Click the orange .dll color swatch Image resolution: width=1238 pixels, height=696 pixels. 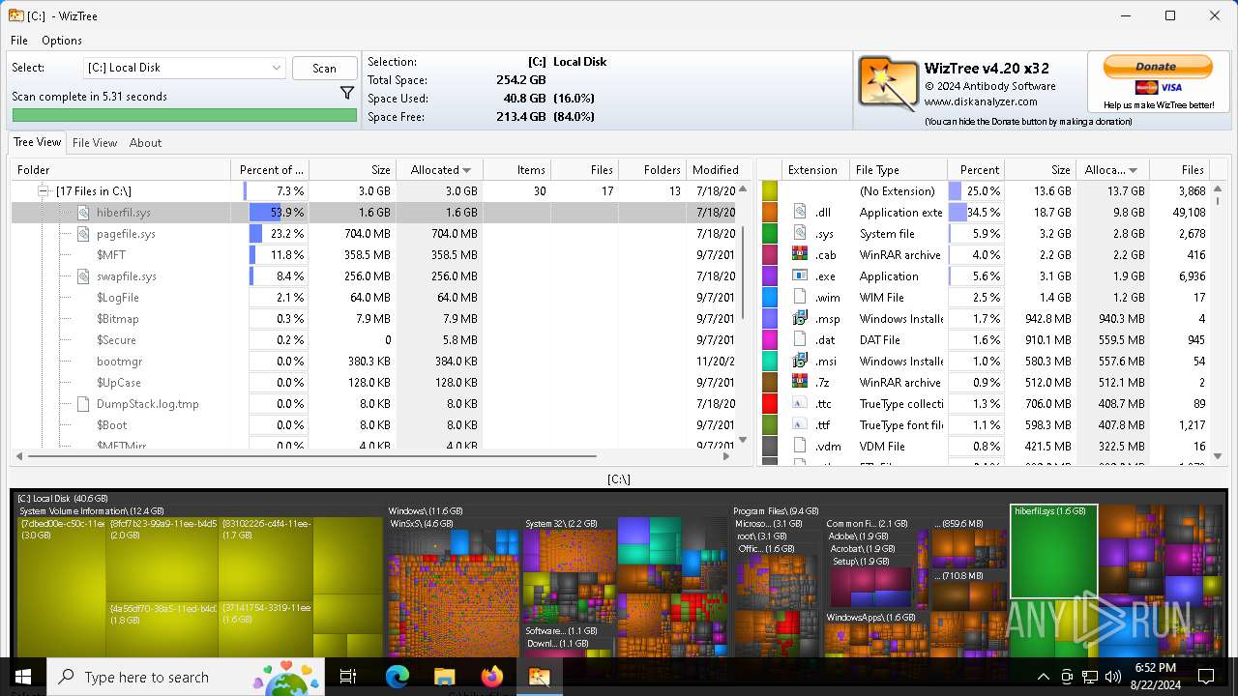point(770,213)
